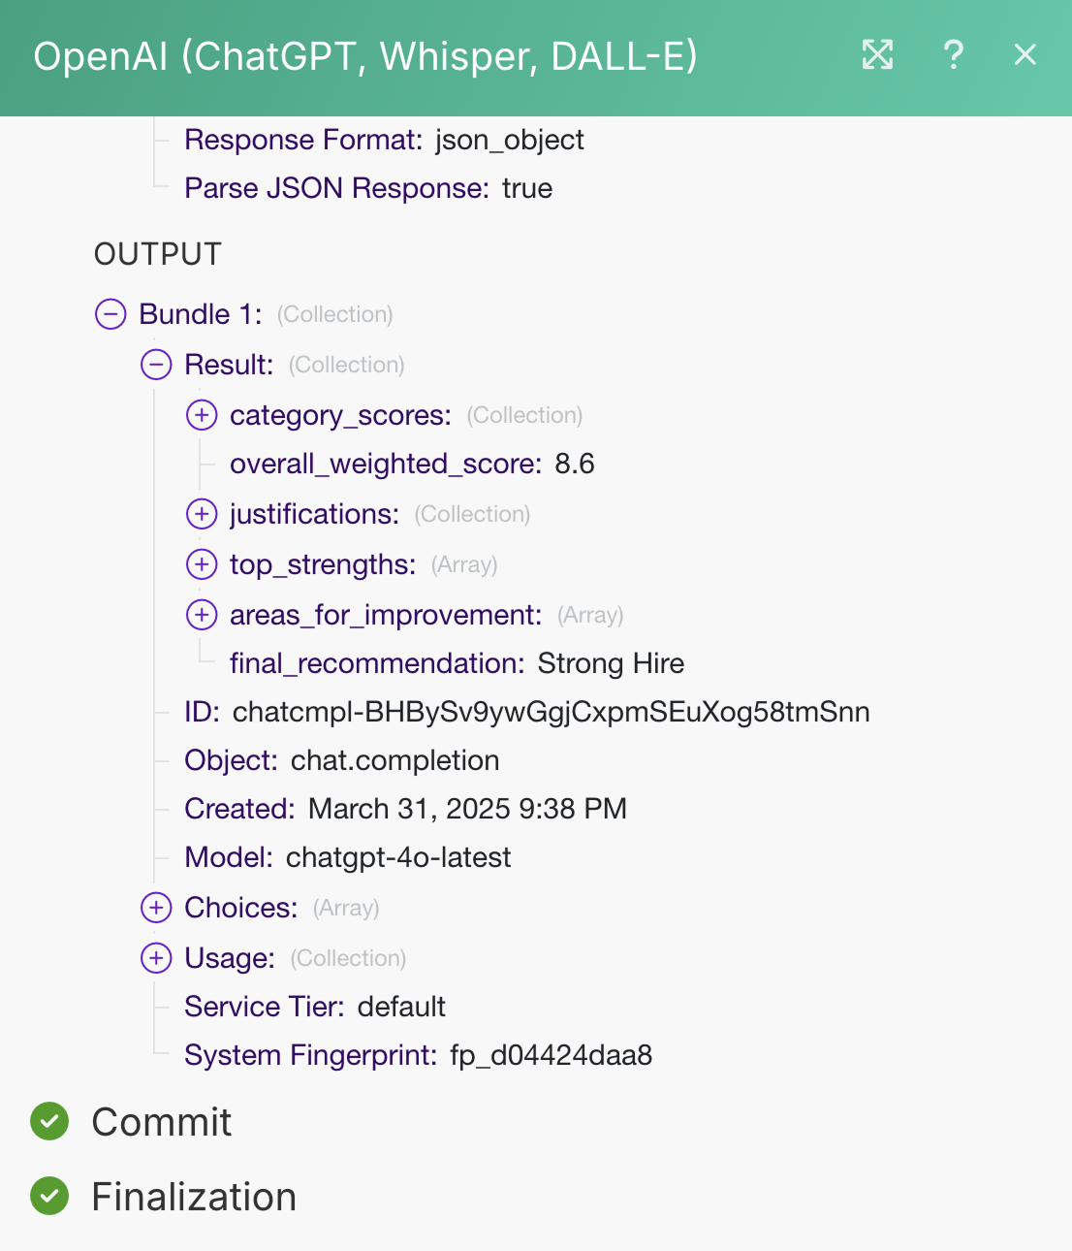Image resolution: width=1072 pixels, height=1251 pixels.
Task: Click the green Commit checkmark icon
Action: click(49, 1122)
